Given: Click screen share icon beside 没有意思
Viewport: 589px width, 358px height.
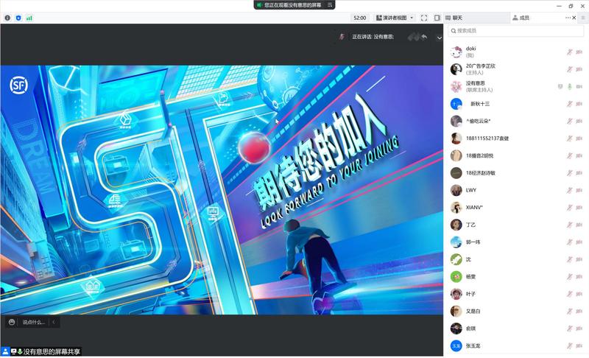Looking at the screenshot, I should [x=560, y=86].
